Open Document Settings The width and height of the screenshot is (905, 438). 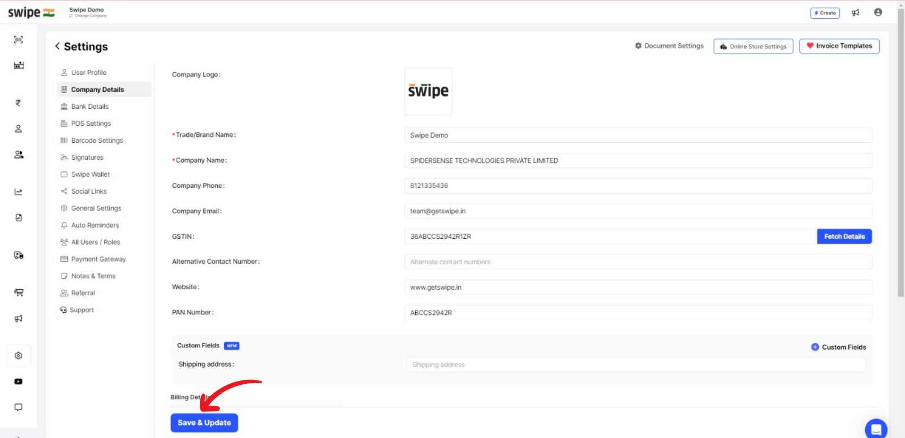coord(669,46)
